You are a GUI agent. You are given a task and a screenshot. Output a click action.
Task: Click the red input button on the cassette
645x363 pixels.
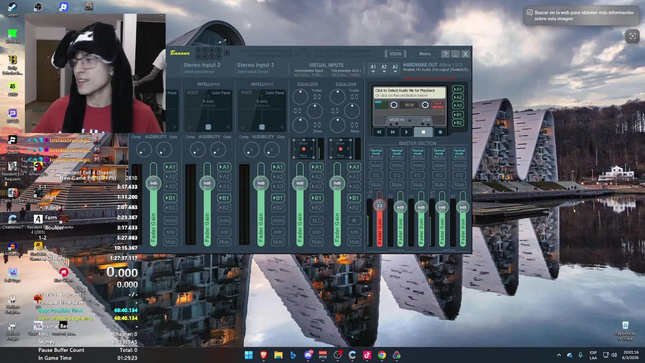tap(437, 105)
